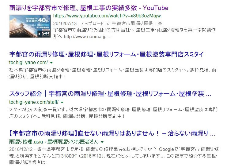Click the 雨漏り修理.asia breadcrumb
Image resolution: width=227 pixels, height=167 pixels.
tap(25, 142)
